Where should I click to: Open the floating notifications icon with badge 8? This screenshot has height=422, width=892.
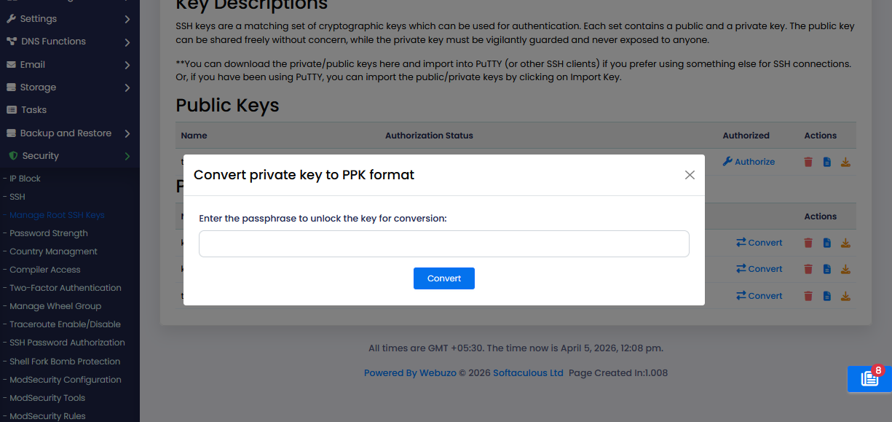(869, 378)
